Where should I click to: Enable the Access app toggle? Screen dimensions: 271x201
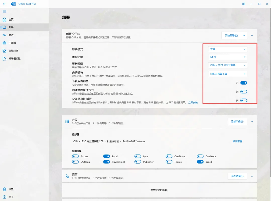pyautogui.click(x=75, y=156)
